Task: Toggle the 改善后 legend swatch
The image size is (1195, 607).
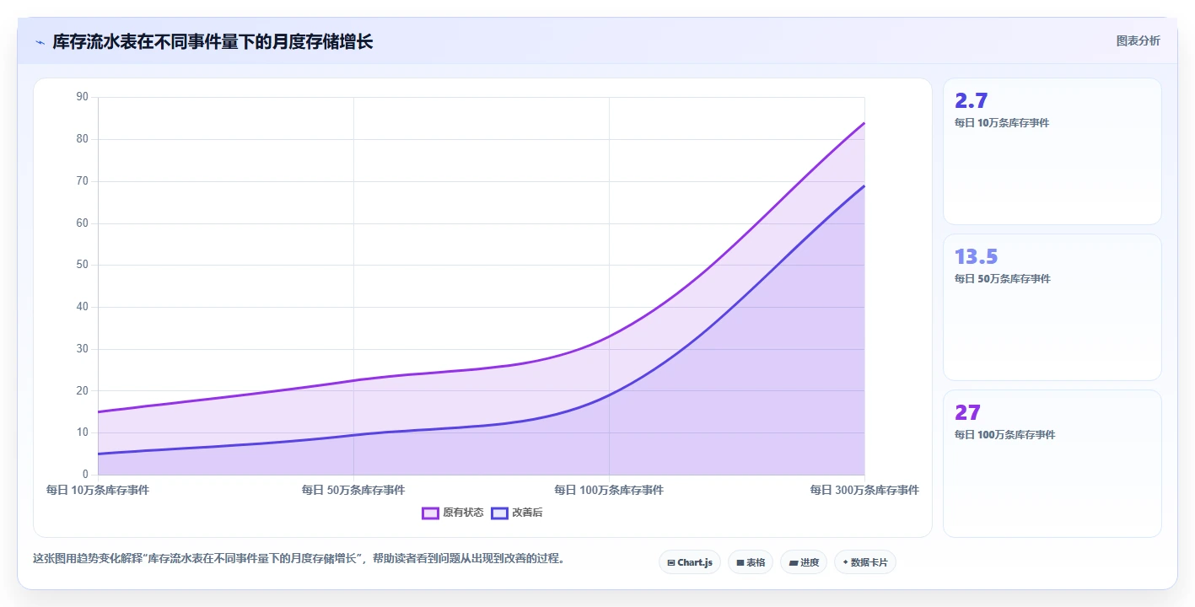Action: coord(499,513)
